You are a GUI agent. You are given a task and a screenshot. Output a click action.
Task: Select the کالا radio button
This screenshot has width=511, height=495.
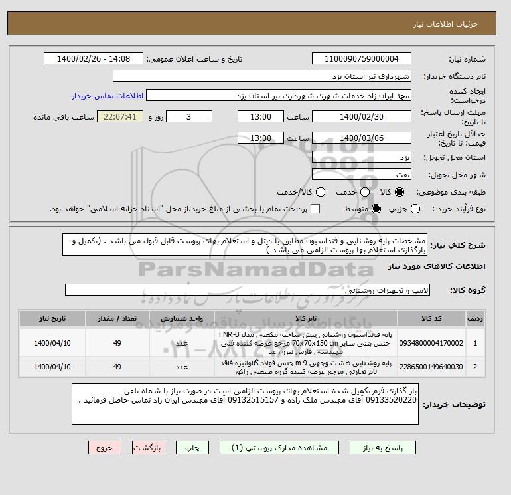[399, 192]
